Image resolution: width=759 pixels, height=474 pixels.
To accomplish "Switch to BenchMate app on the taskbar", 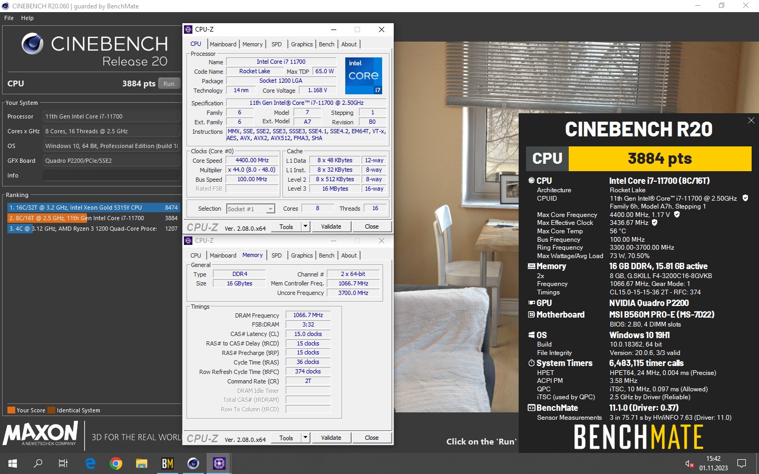I will (167, 463).
